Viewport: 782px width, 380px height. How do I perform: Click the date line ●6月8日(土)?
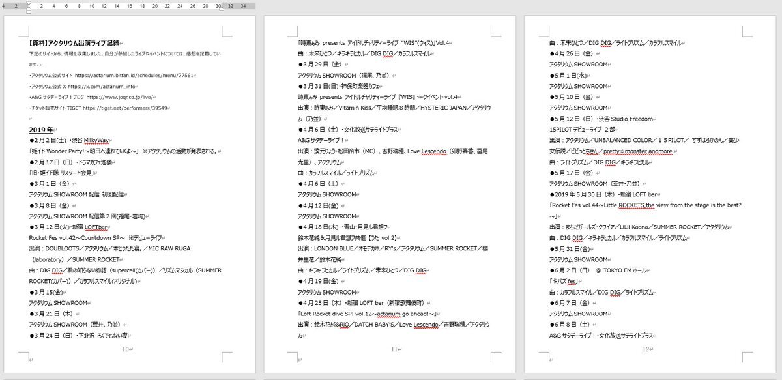(570, 324)
